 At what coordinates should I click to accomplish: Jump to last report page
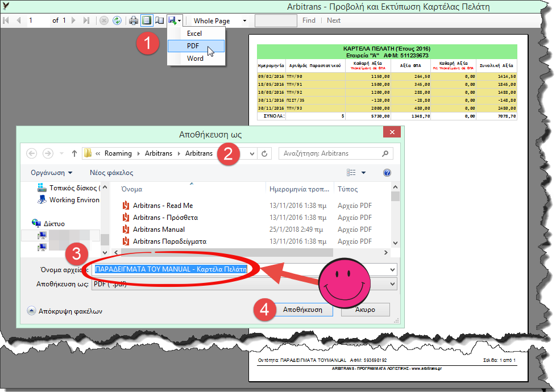[x=86, y=20]
